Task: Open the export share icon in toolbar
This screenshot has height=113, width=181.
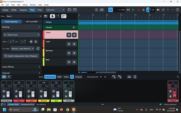Action: [x=163, y=10]
